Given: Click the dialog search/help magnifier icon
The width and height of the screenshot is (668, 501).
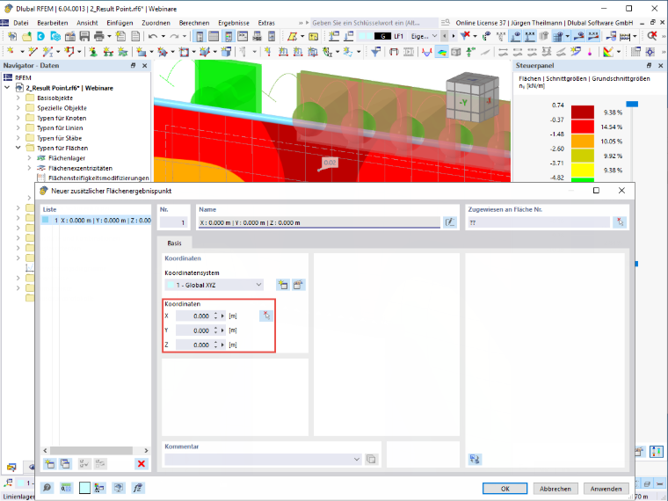Looking at the screenshot, I should [x=47, y=488].
